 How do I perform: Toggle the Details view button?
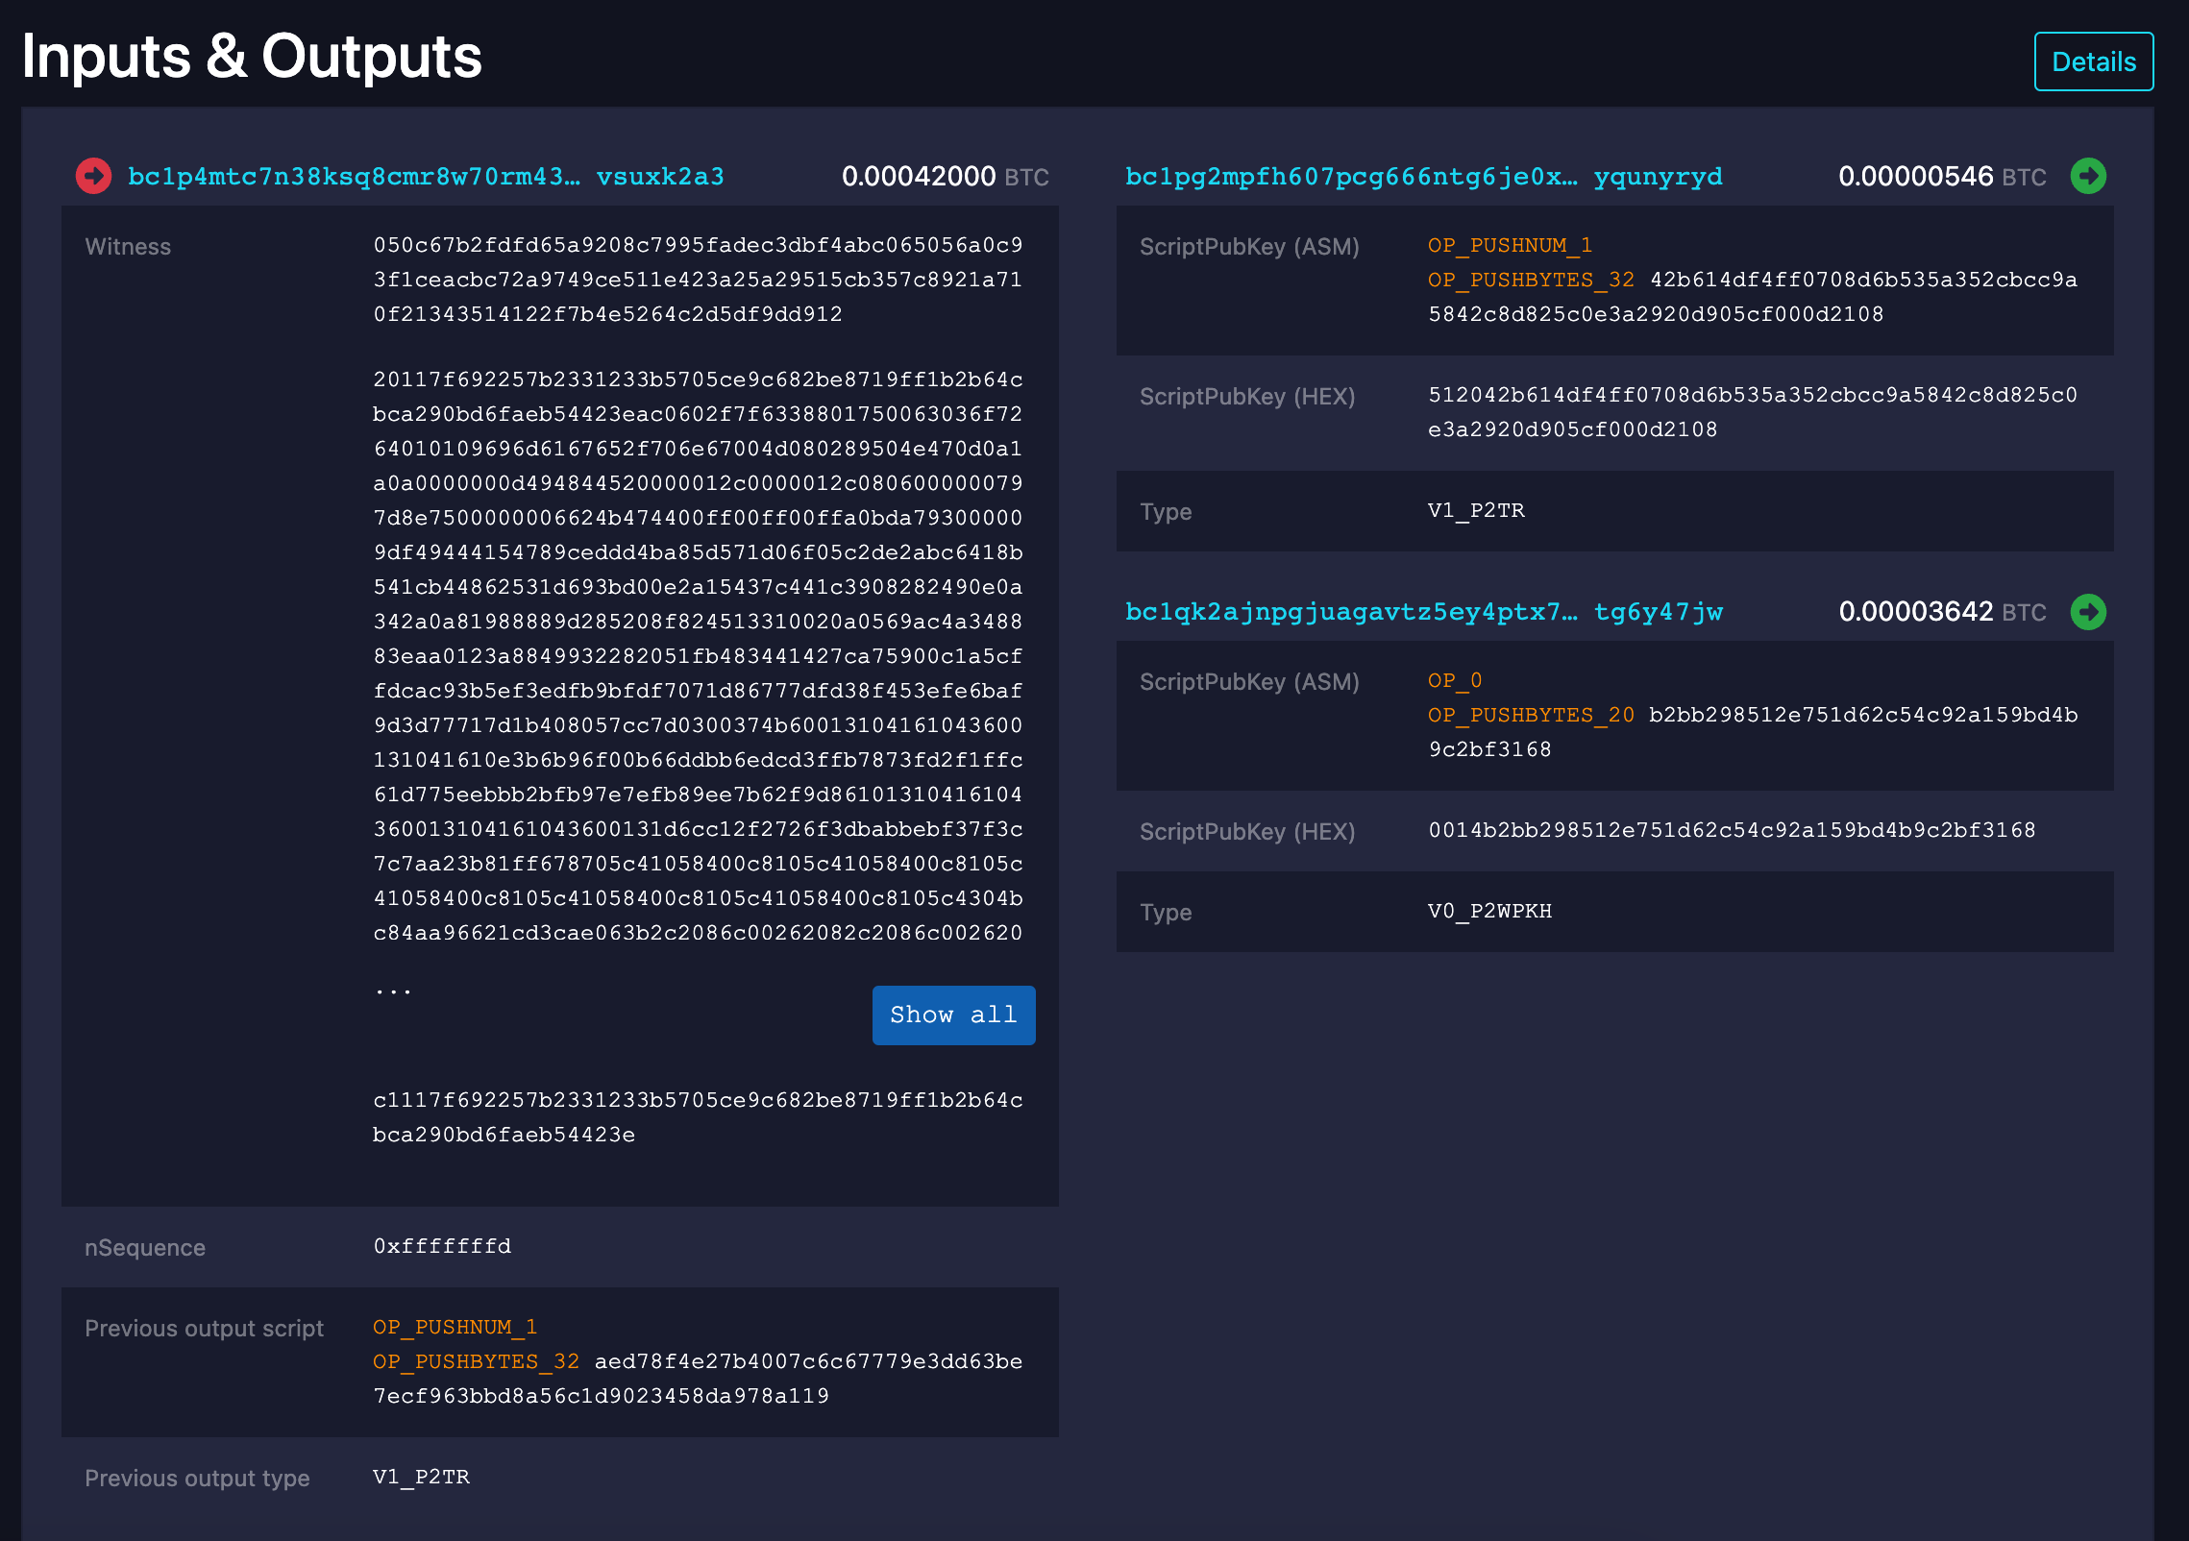pyautogui.click(x=2093, y=61)
